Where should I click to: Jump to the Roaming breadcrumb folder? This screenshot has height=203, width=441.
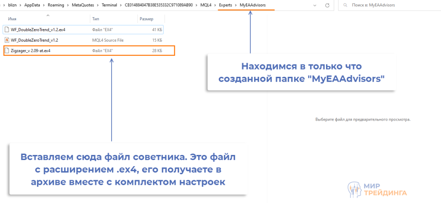(x=60, y=5)
